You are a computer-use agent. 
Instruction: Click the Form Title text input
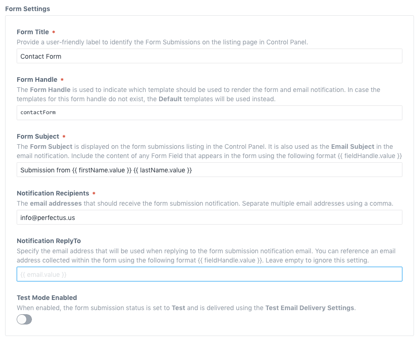pyautogui.click(x=209, y=56)
